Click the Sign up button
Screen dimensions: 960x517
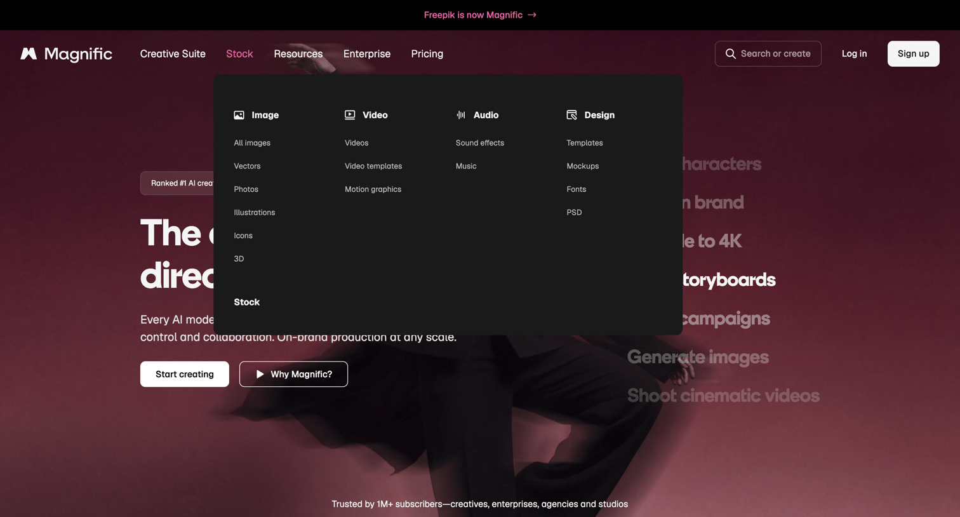pos(913,54)
